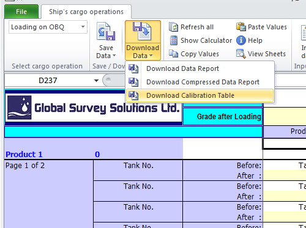Image resolution: width=306 pixels, height=228 pixels.
Task: Select the first Before: label cell
Action: 249,166
